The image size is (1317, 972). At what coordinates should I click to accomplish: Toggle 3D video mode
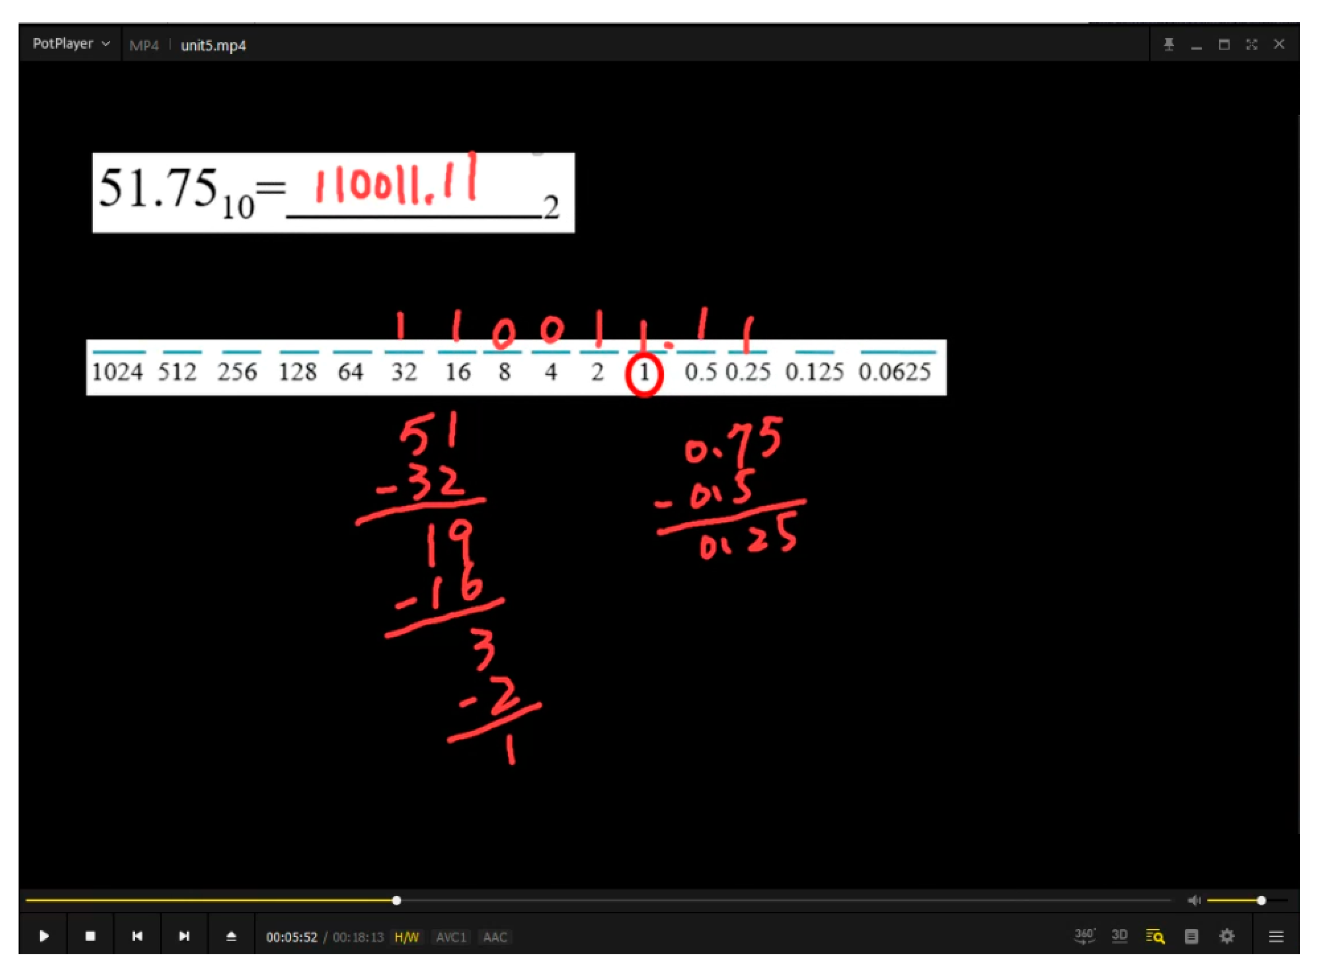pyautogui.click(x=1119, y=936)
